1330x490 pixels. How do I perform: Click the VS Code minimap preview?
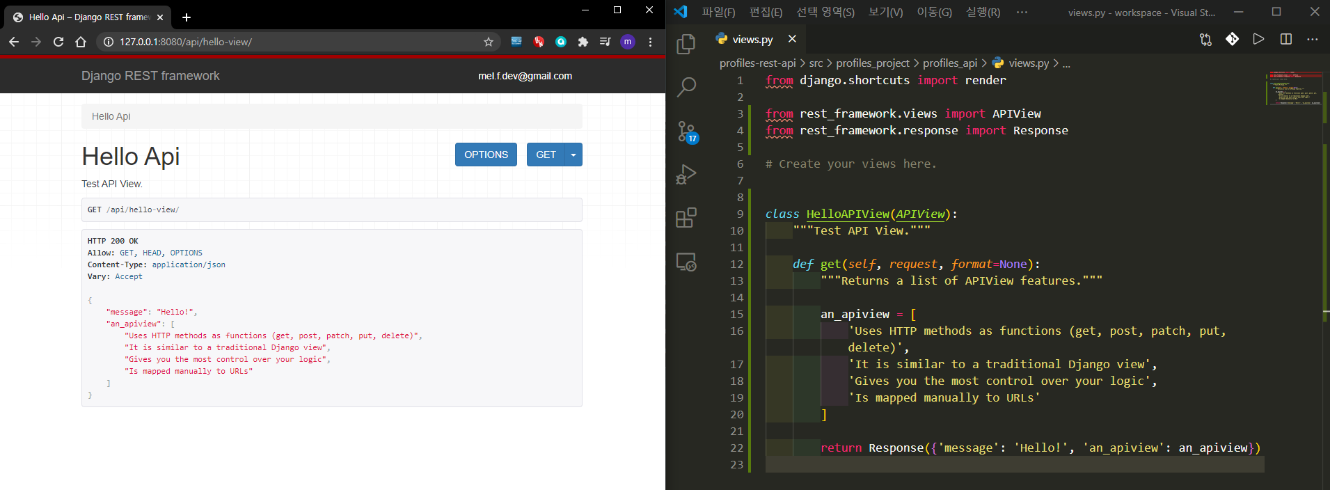[1294, 88]
